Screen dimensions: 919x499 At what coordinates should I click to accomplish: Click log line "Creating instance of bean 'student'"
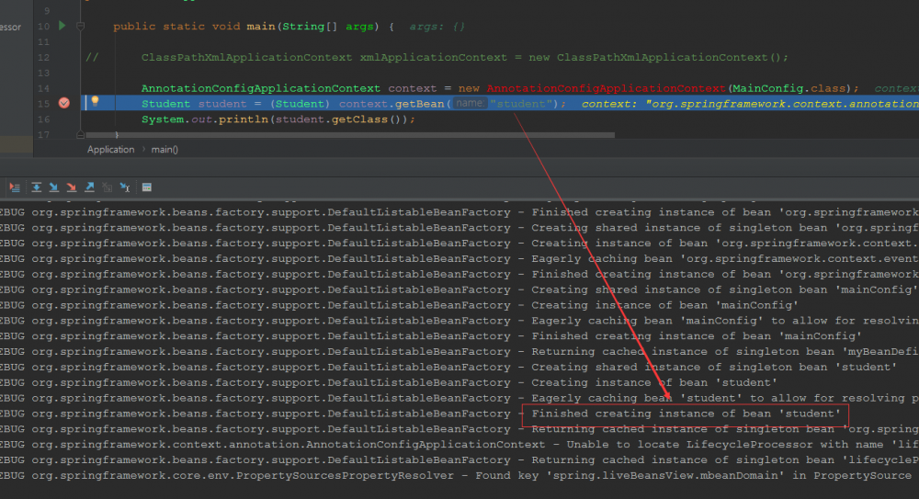click(654, 382)
